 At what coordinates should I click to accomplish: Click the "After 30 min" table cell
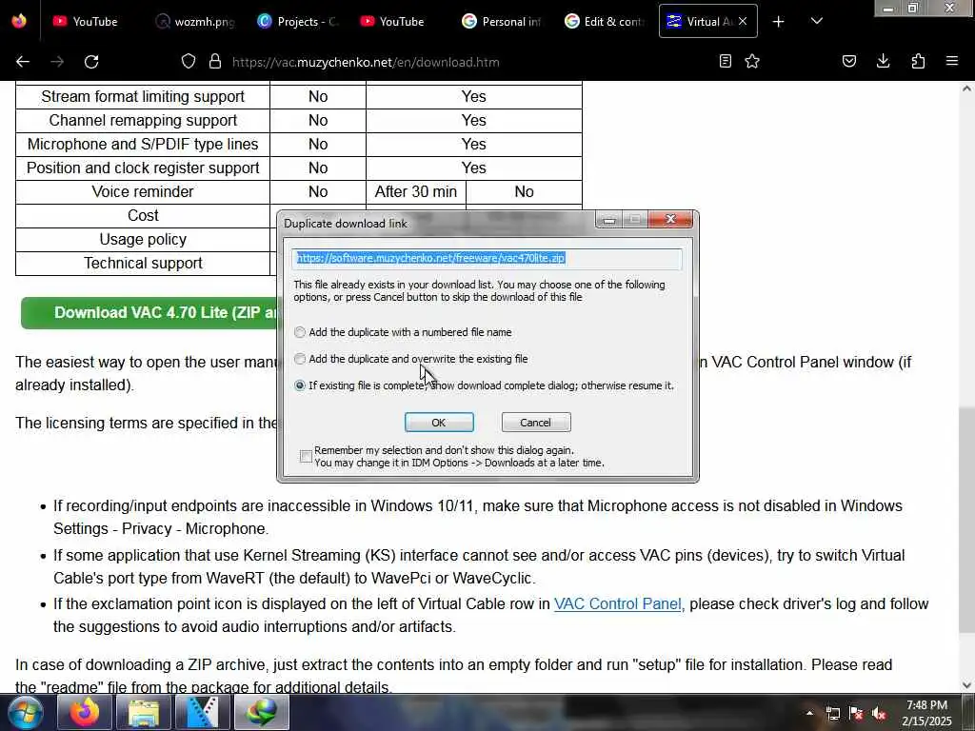click(x=416, y=192)
